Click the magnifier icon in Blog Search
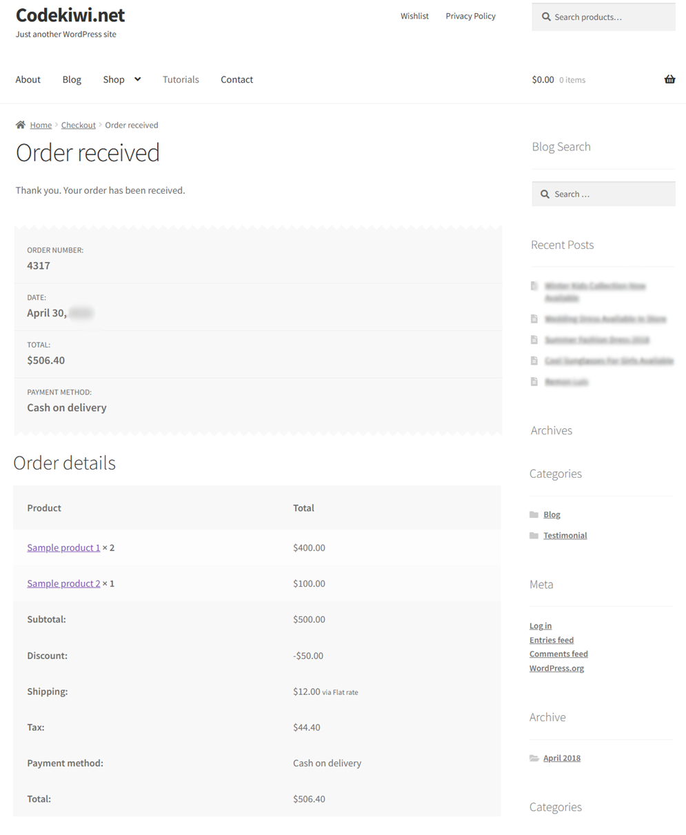686x835 pixels. (x=545, y=194)
